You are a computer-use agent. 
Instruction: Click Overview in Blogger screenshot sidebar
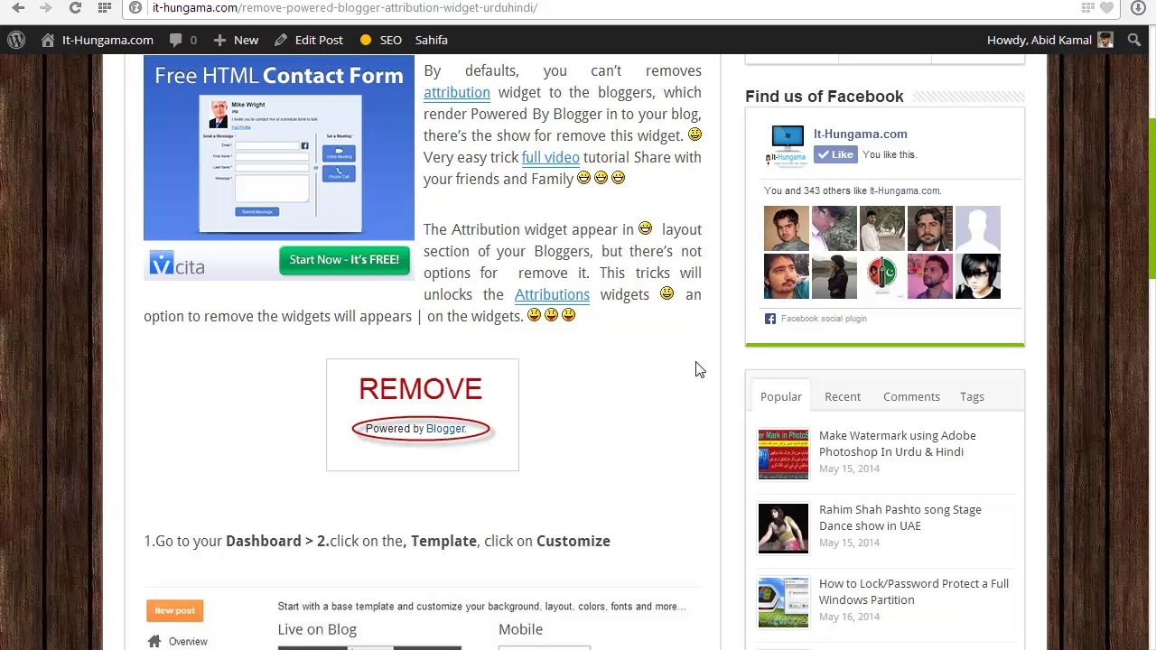(x=188, y=642)
